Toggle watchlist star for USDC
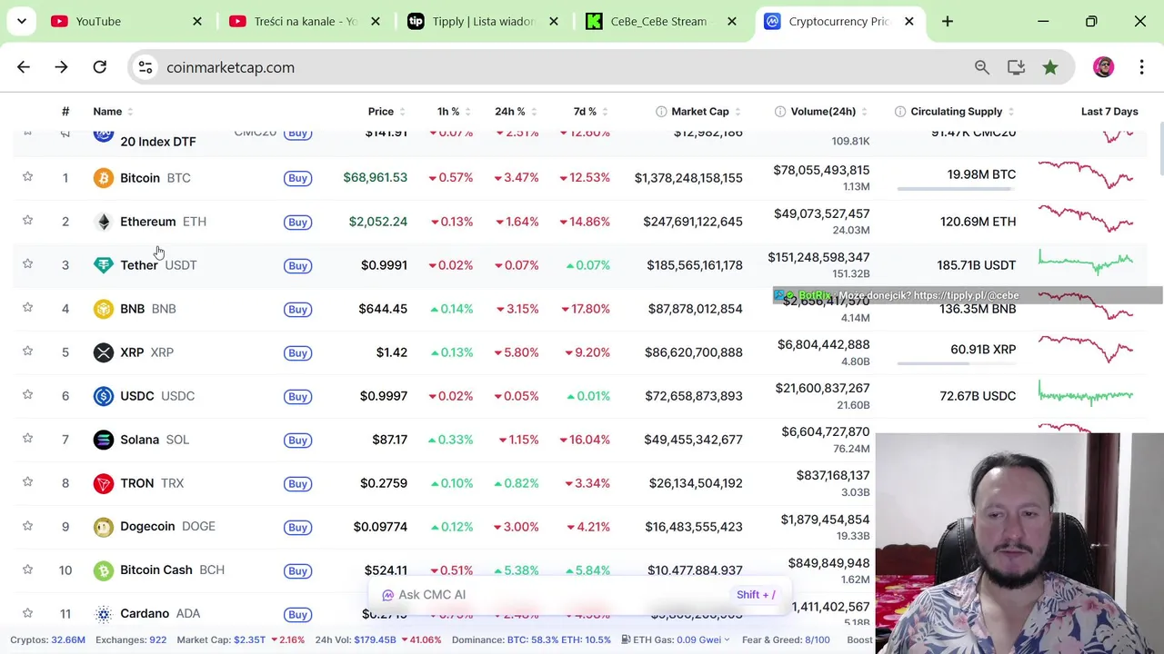Image resolution: width=1164 pixels, height=654 pixels. [27, 395]
